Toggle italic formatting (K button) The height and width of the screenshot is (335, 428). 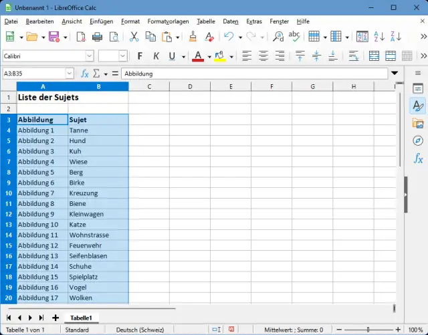pos(156,56)
